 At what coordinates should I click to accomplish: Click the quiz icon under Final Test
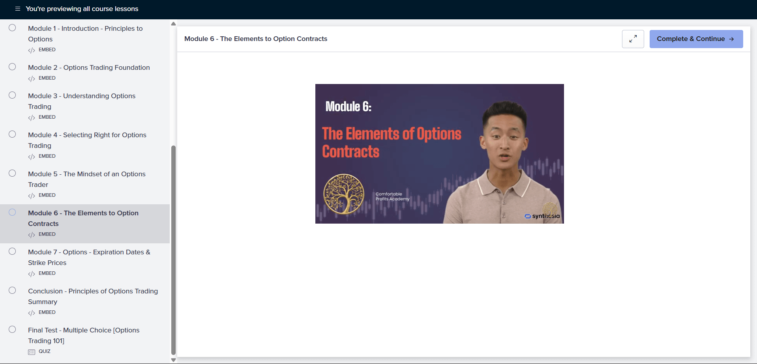[x=32, y=352]
